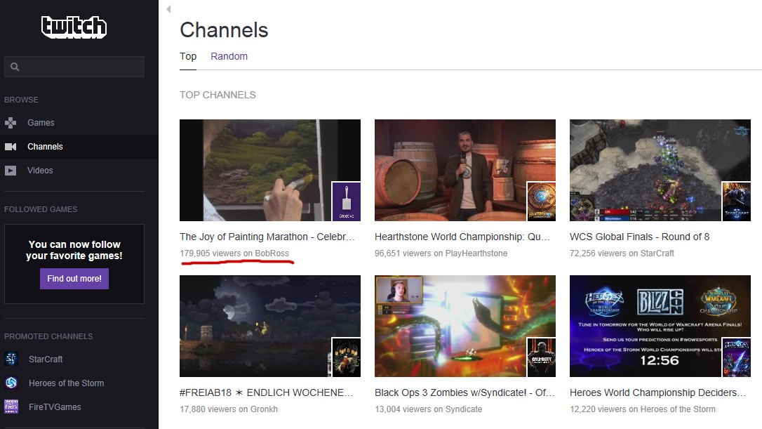Image resolution: width=762 pixels, height=429 pixels.
Task: Click the Creative paintbrush game icon
Action: pos(347,202)
